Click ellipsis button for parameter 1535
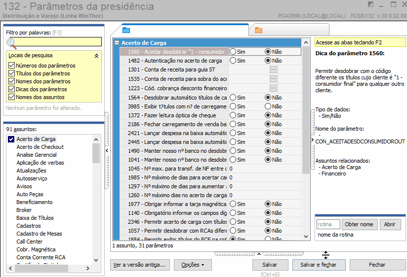This screenshot has height=277, width=407. pyautogui.click(x=273, y=79)
